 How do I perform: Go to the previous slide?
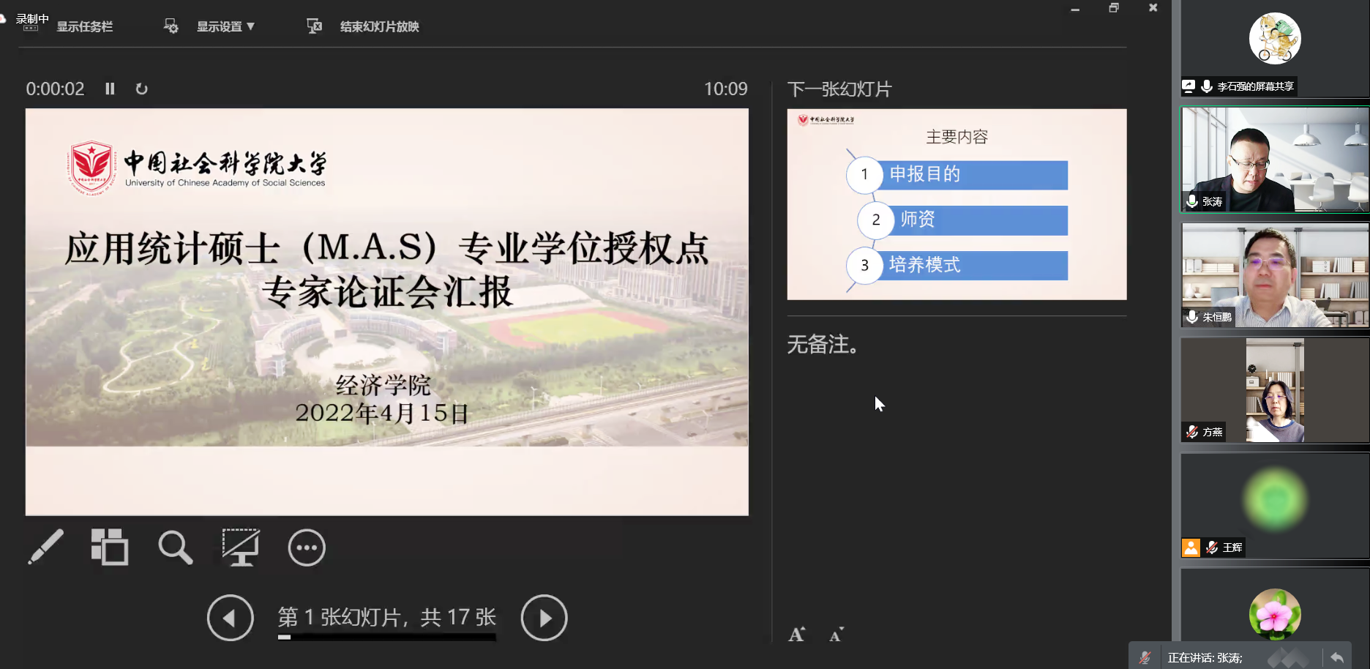(230, 618)
